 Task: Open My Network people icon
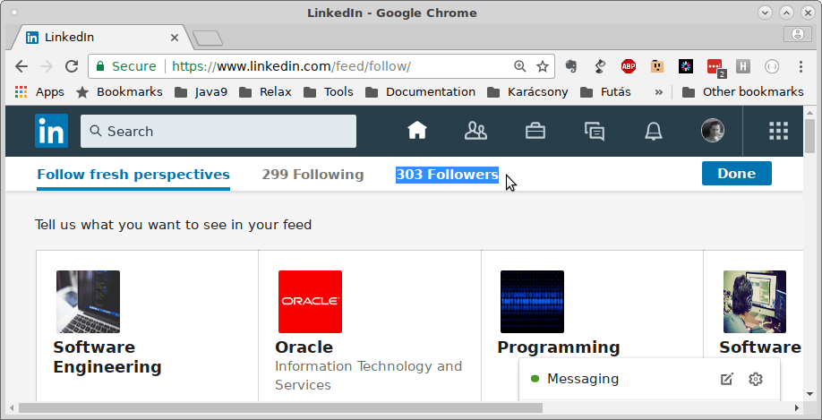(x=475, y=131)
